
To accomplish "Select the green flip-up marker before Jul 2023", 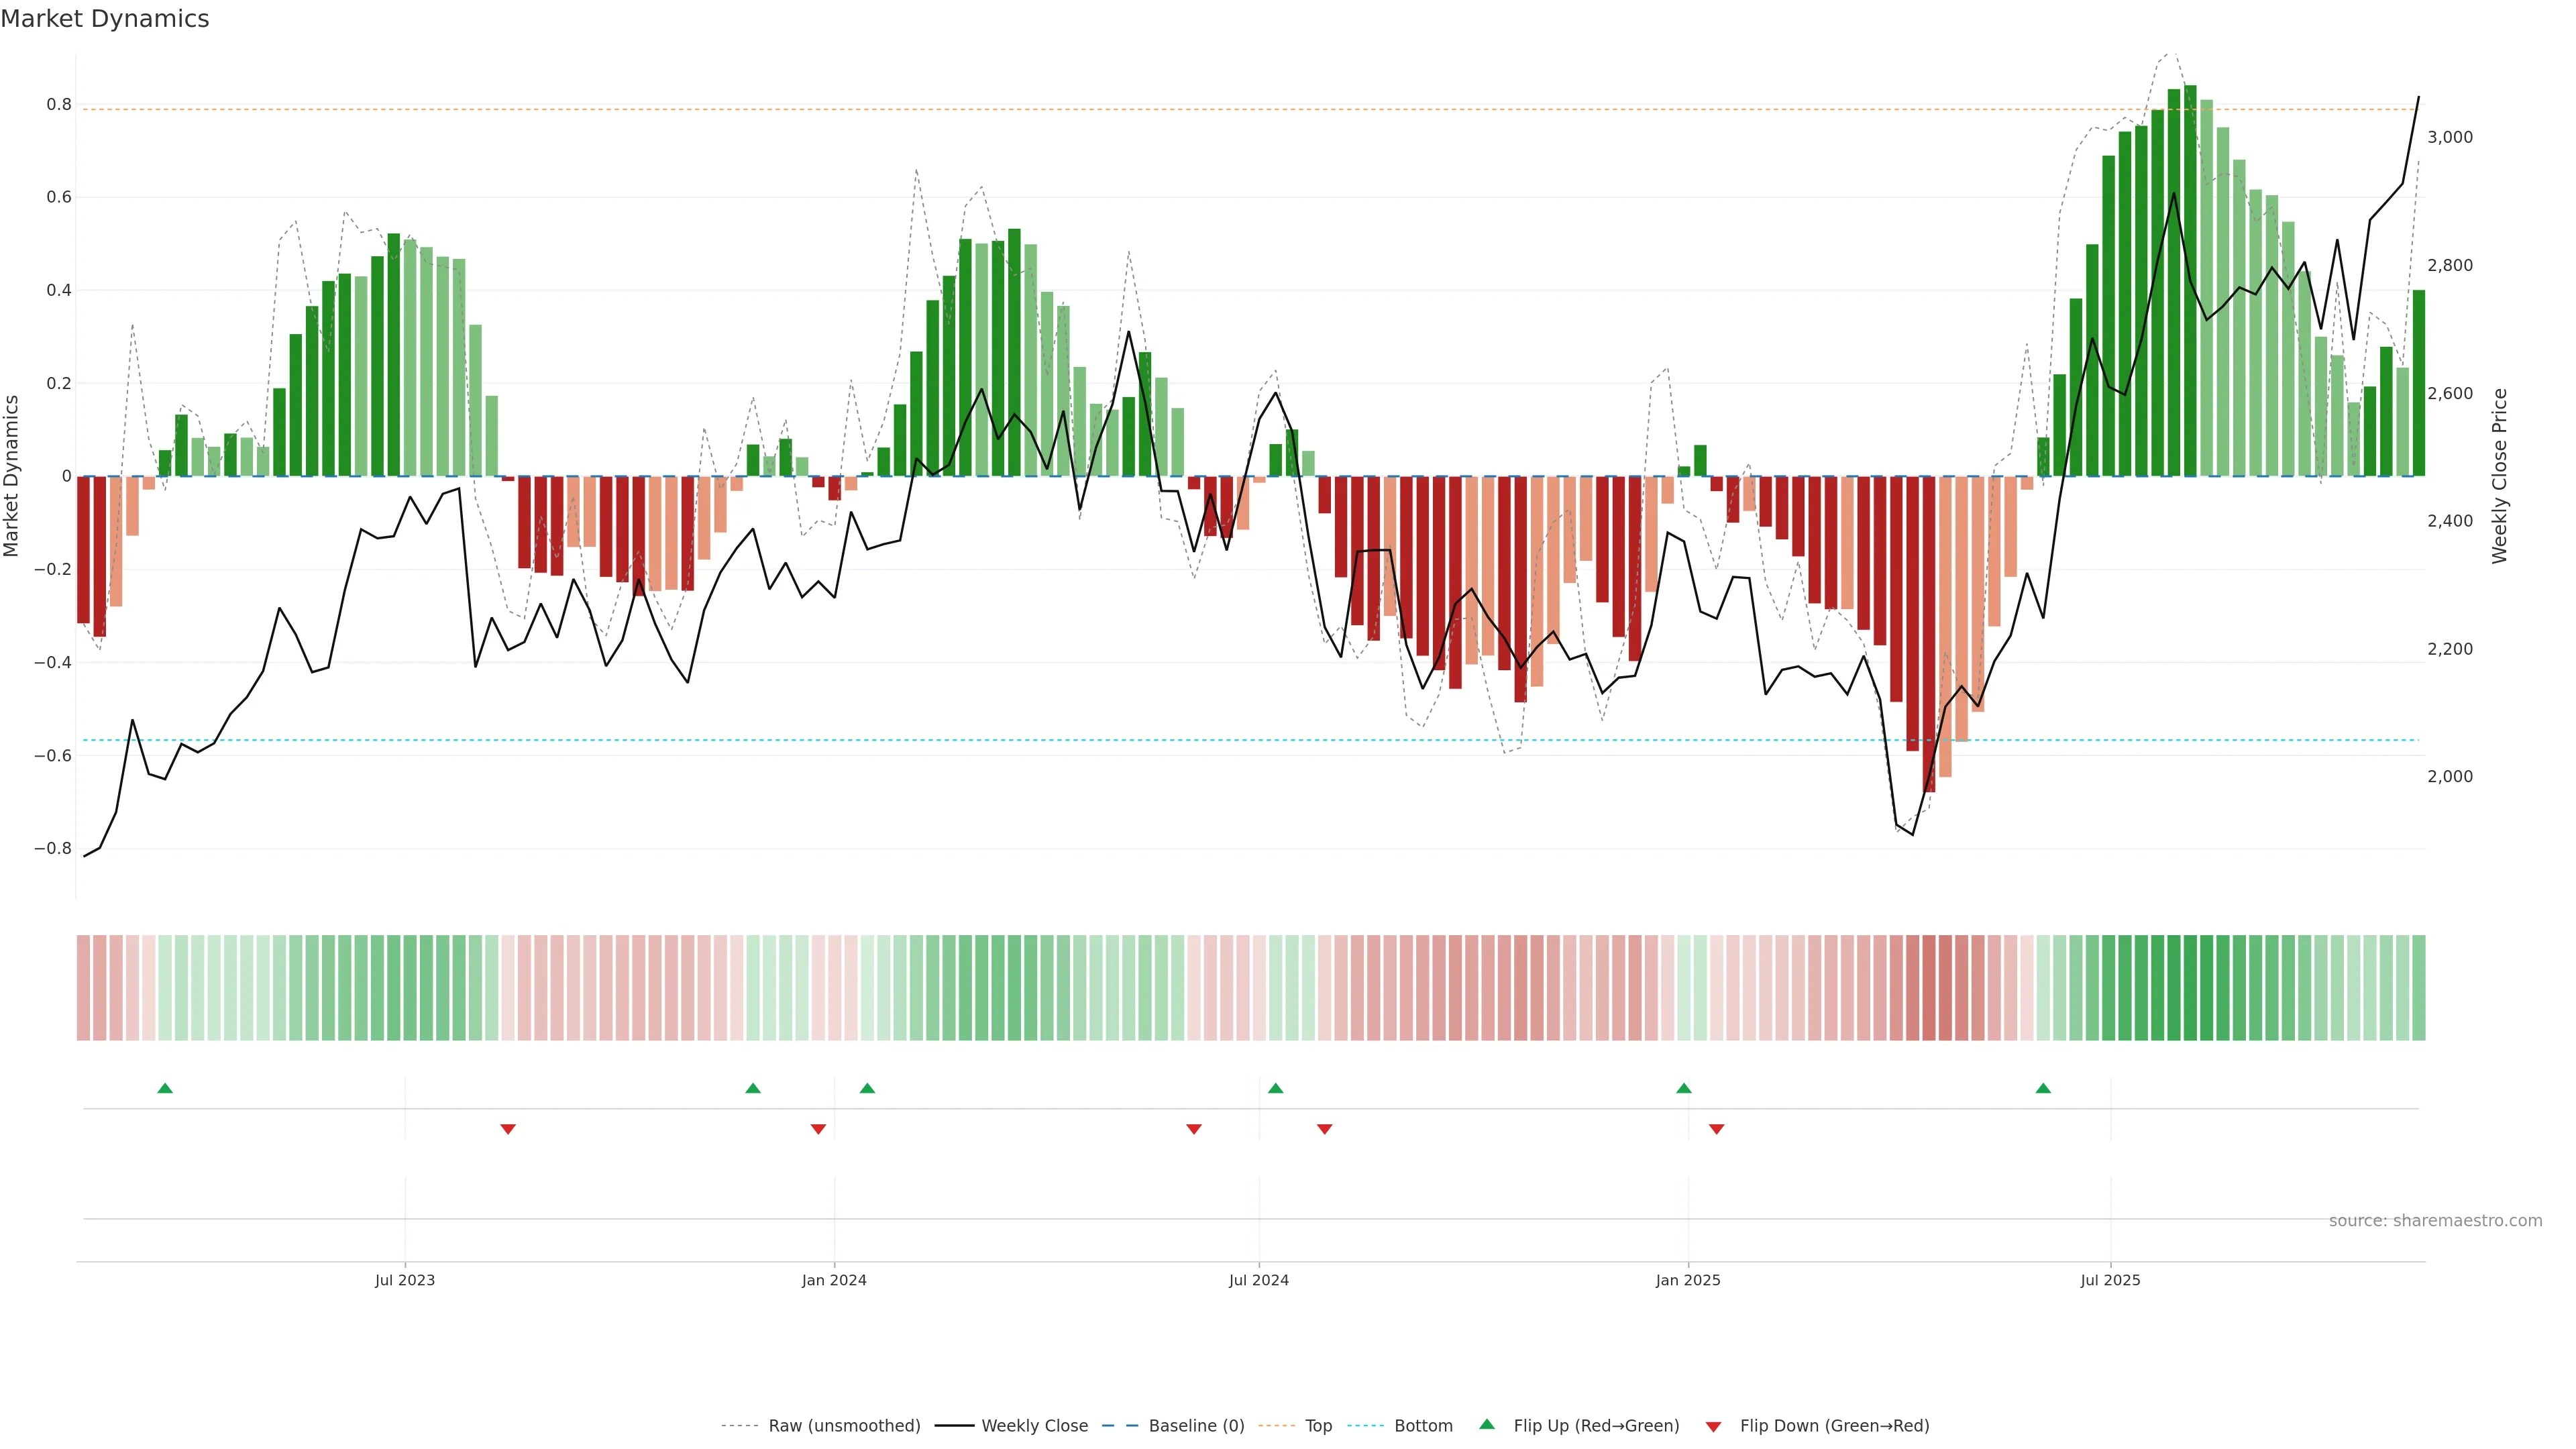I will (x=165, y=1088).
